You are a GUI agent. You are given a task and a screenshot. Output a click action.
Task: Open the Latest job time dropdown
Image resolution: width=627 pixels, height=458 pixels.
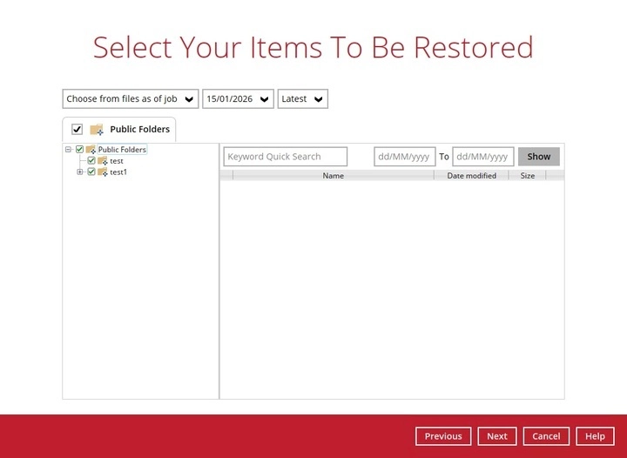point(303,98)
